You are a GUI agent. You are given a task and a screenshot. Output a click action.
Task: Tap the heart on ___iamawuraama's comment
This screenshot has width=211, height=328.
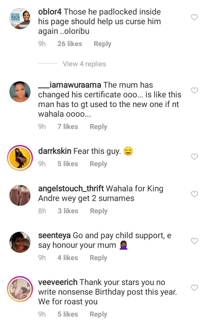194,91
